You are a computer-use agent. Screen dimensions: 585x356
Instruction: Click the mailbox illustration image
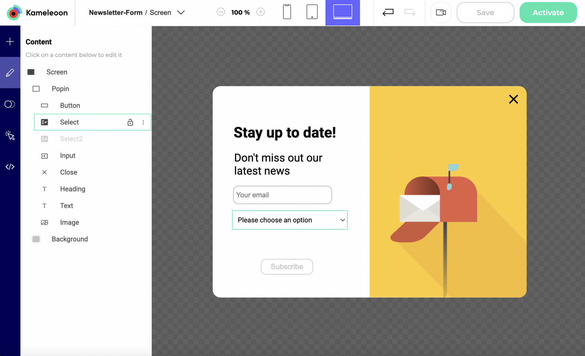[x=448, y=192]
